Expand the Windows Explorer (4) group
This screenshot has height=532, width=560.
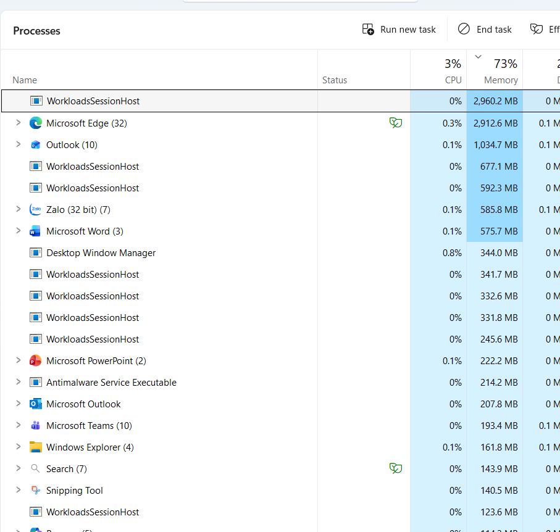pos(19,447)
